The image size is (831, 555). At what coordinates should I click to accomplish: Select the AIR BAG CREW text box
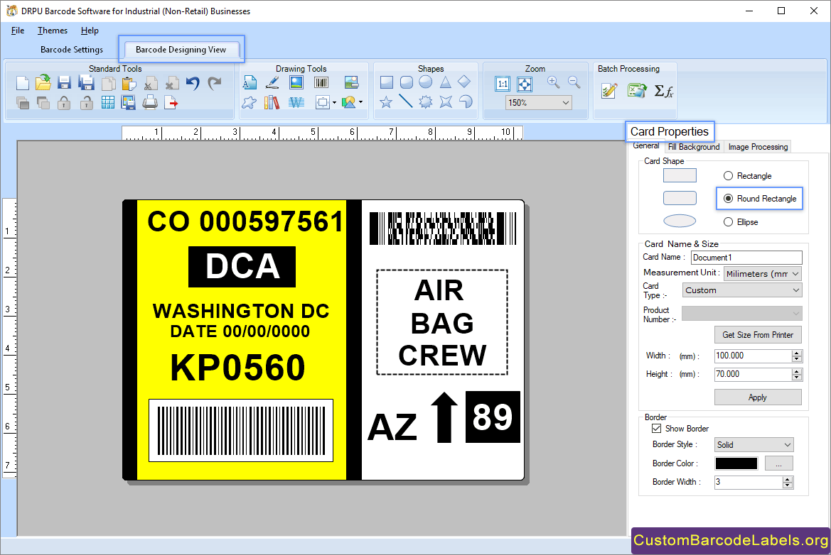coord(442,322)
